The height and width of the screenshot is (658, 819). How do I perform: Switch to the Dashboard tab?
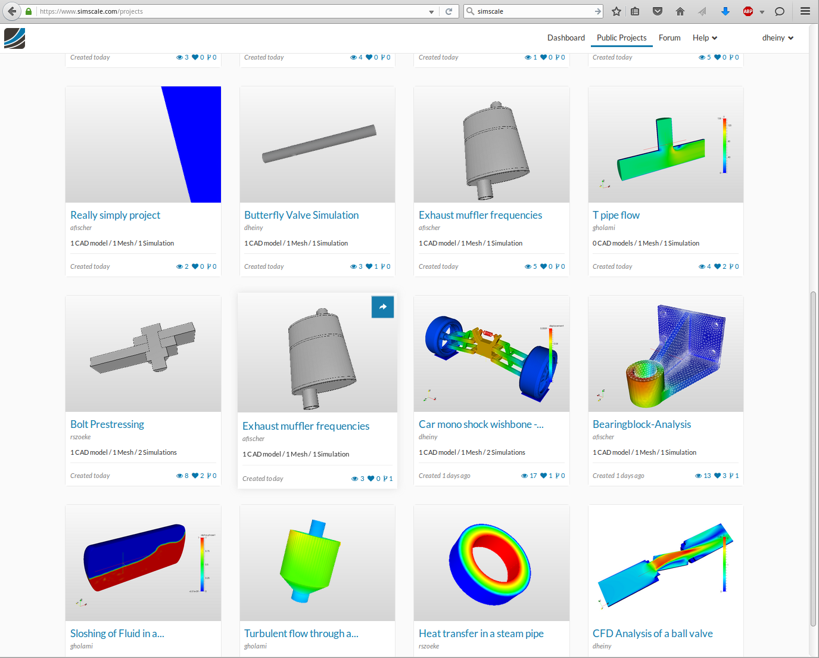click(x=565, y=38)
